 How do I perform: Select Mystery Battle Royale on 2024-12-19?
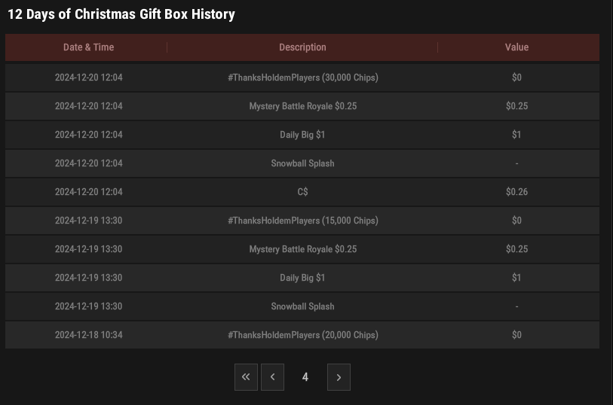coord(302,249)
